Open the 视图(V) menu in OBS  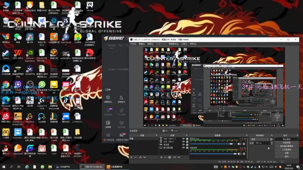click(x=150, y=44)
